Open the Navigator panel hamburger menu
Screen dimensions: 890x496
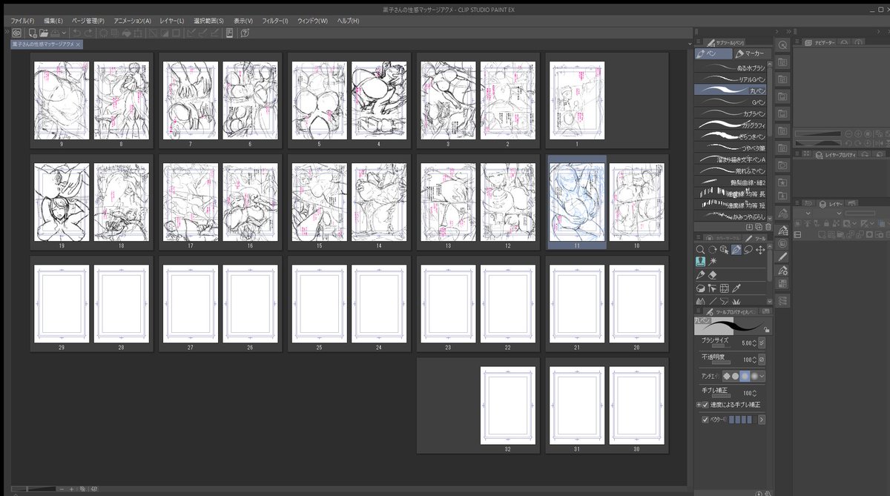coord(797,43)
